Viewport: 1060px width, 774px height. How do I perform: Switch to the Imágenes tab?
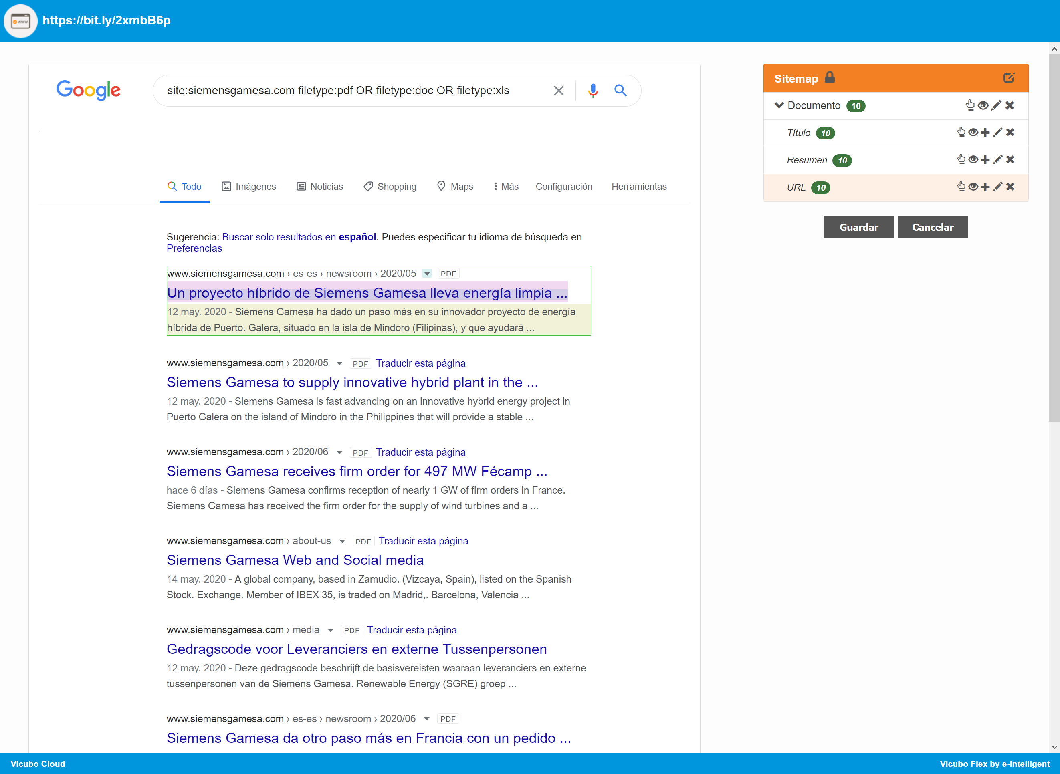click(x=249, y=186)
